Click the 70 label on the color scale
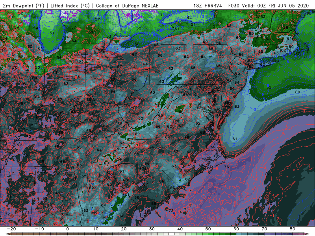Viewport: 315px width, 236px height. pyautogui.click(x=264, y=229)
